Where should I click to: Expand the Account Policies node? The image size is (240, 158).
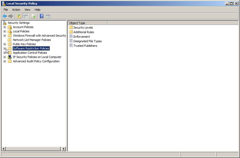[5, 27]
